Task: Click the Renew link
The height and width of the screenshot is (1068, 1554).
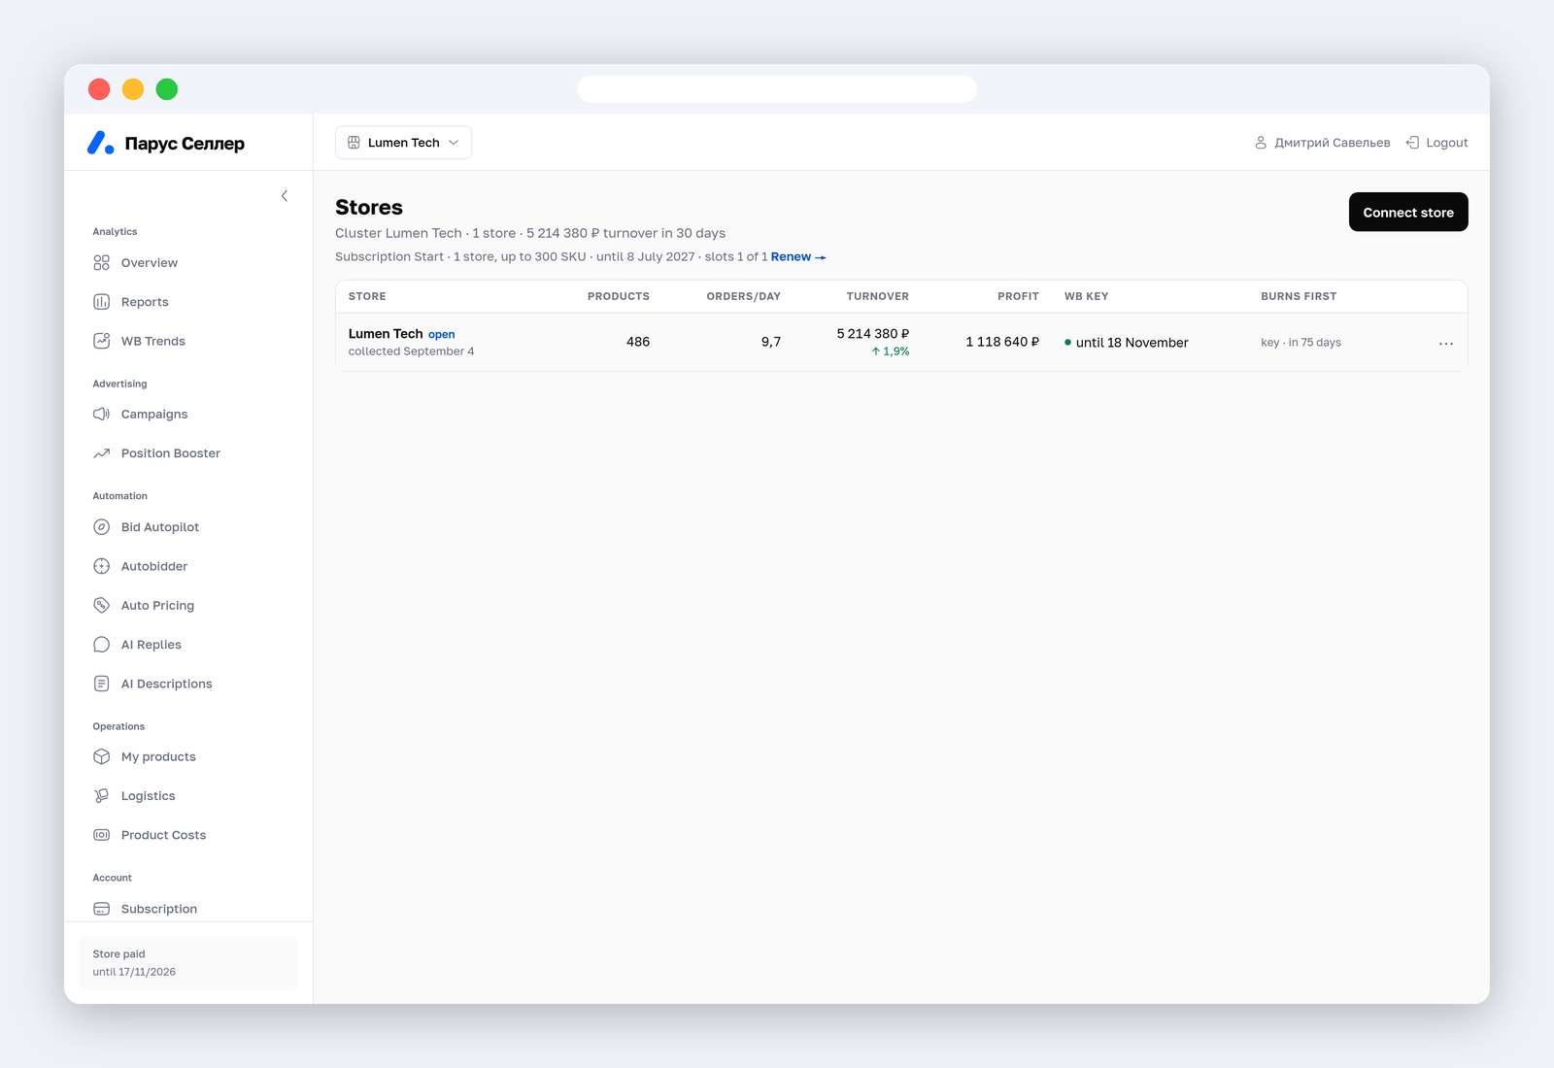Action: 797,257
